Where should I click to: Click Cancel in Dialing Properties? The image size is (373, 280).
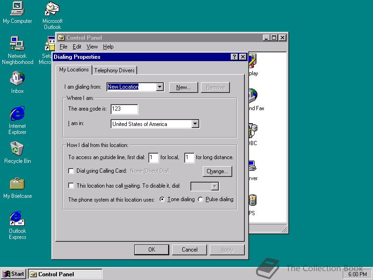(x=189, y=250)
